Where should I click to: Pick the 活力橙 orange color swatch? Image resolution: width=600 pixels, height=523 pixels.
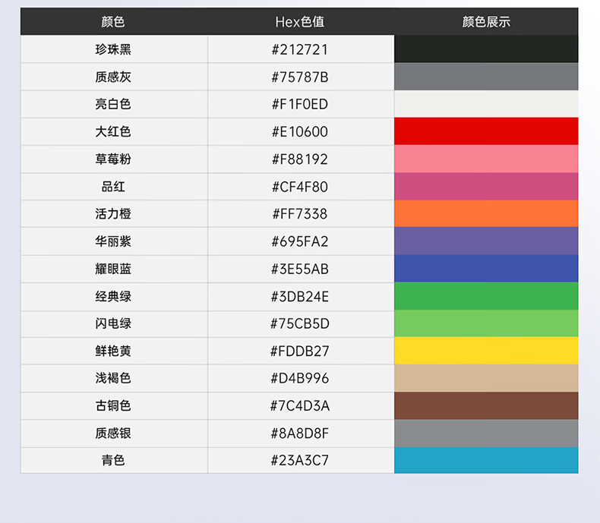(x=486, y=213)
